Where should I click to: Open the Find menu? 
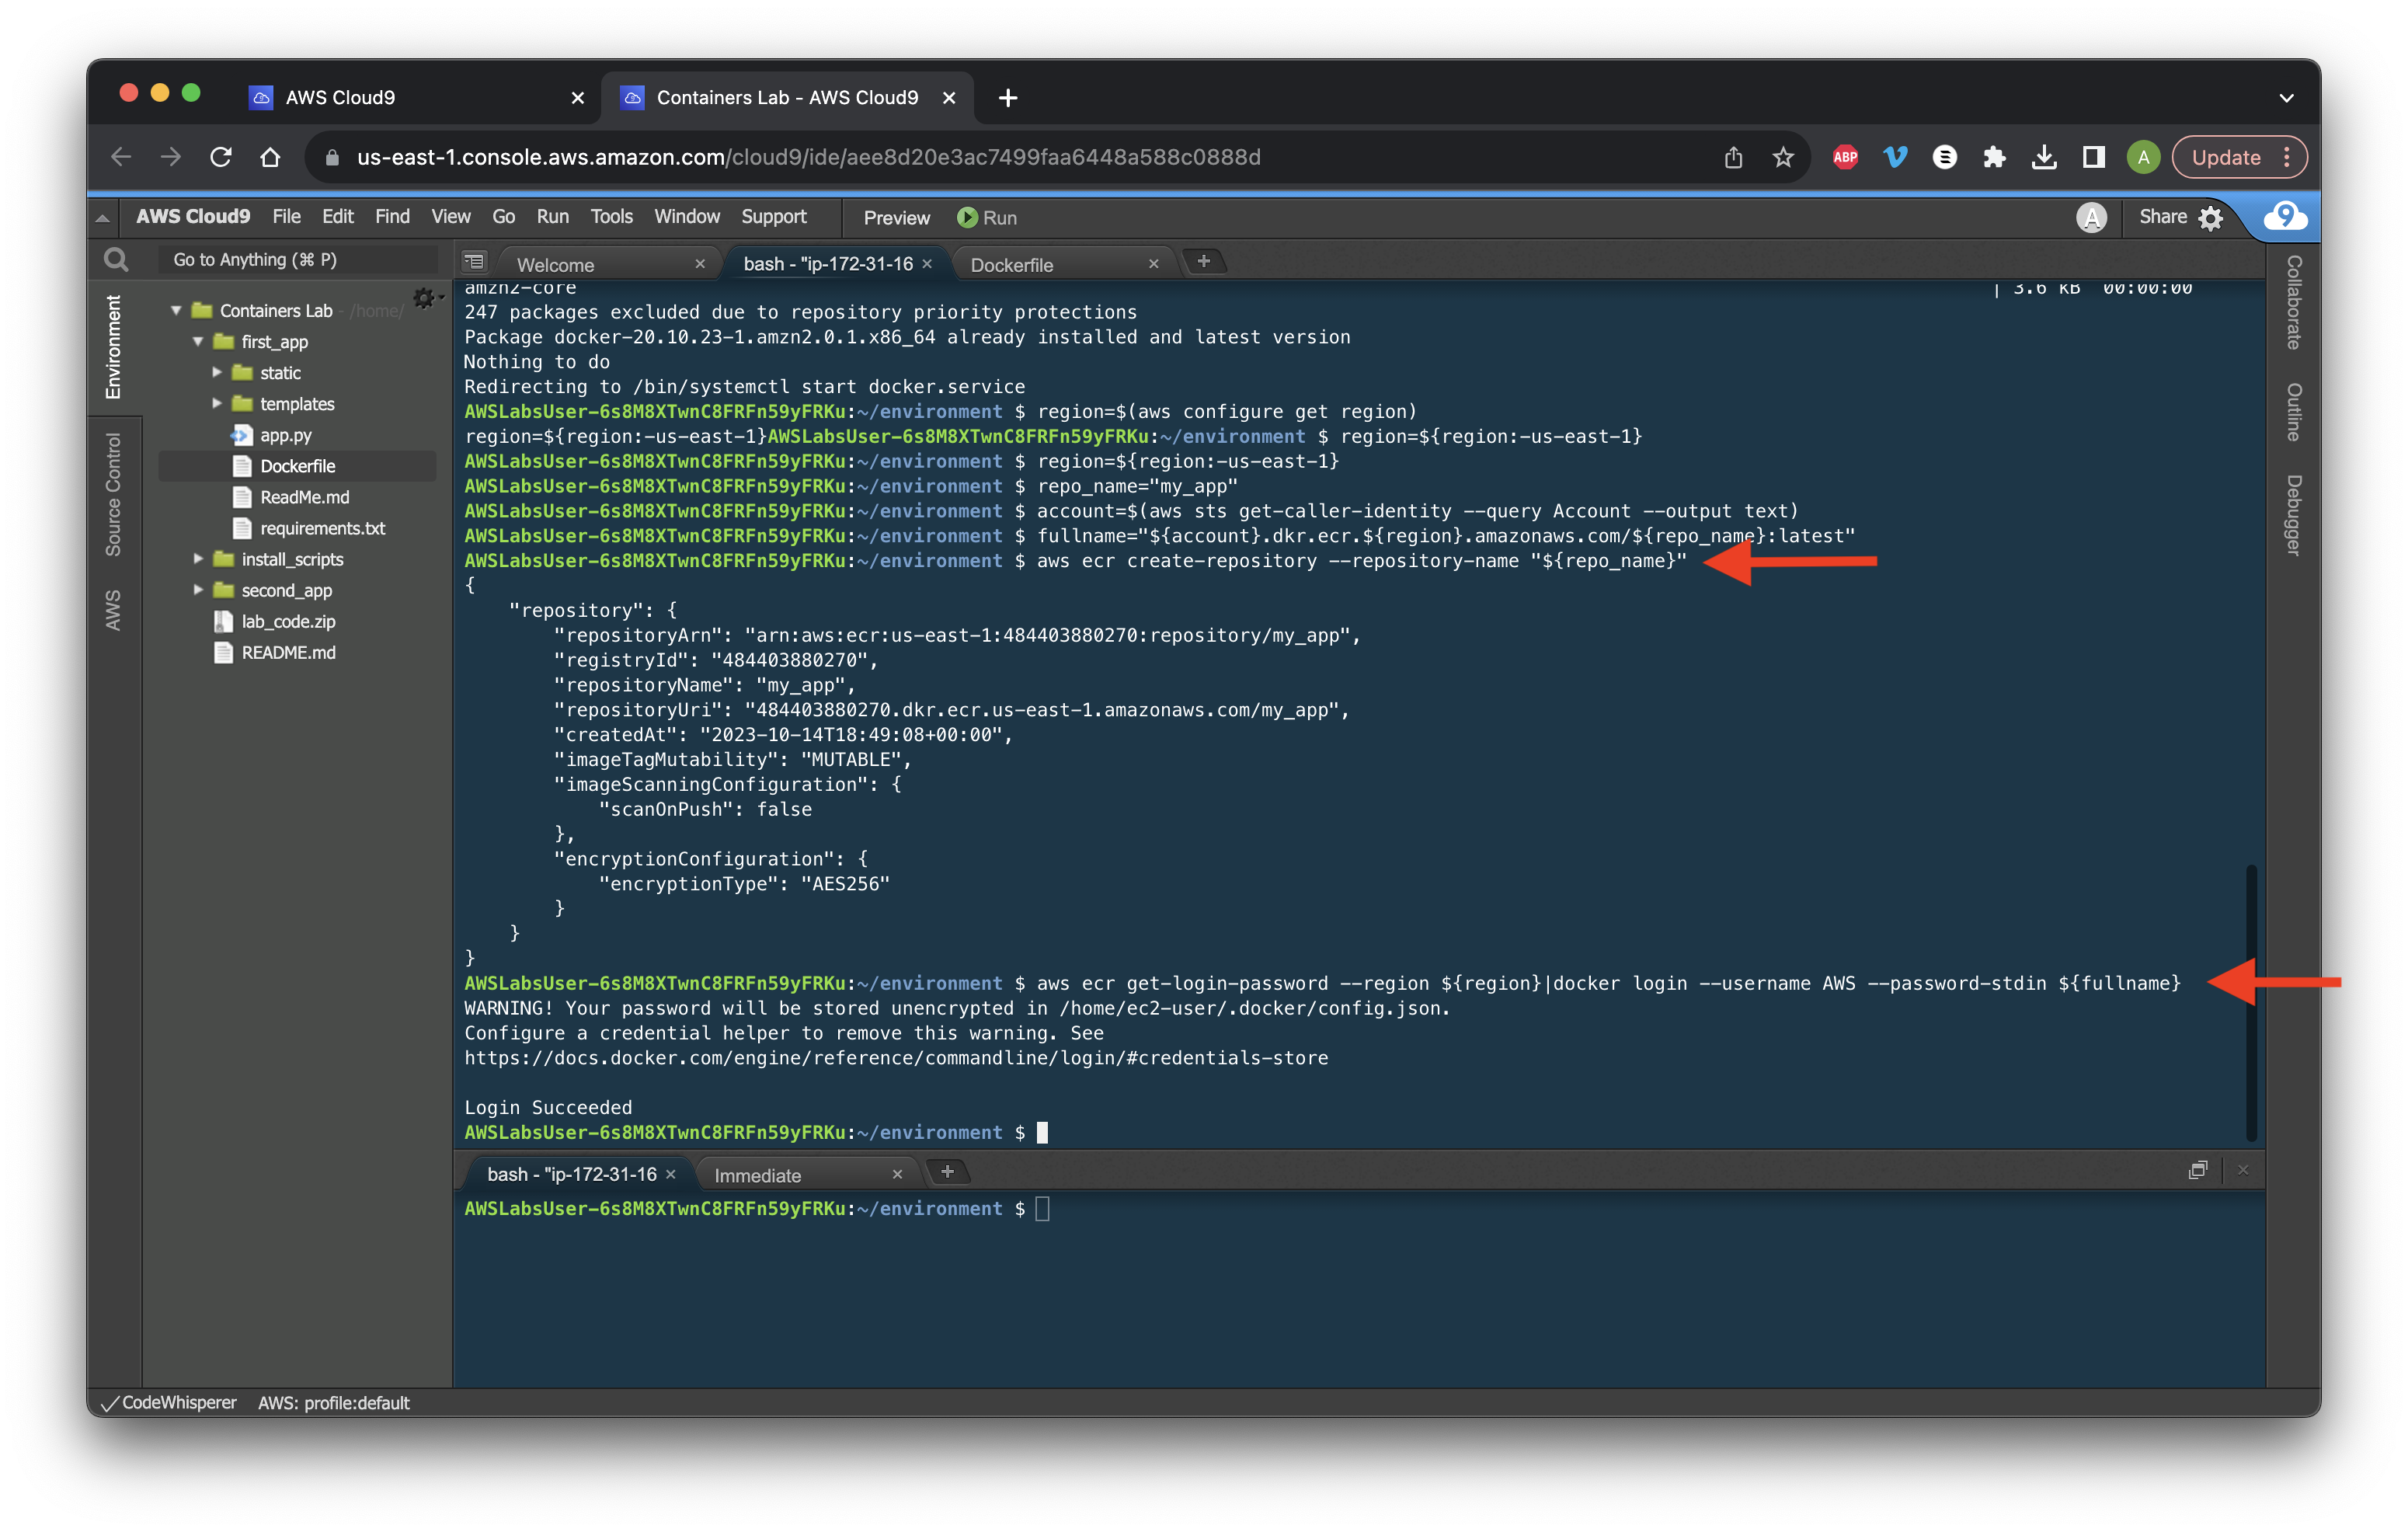point(392,216)
